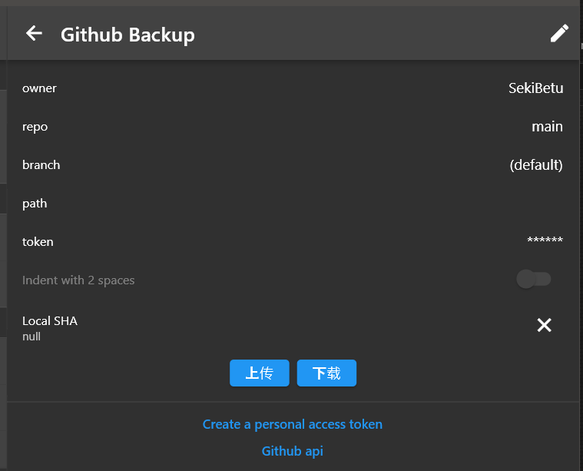Click the Indent with 2 spaces label

(78, 280)
